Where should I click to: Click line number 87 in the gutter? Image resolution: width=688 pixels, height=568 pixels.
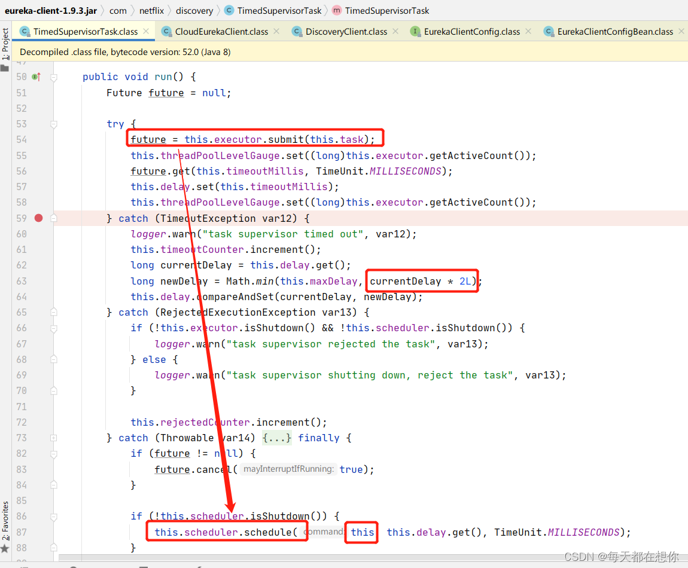(x=22, y=532)
